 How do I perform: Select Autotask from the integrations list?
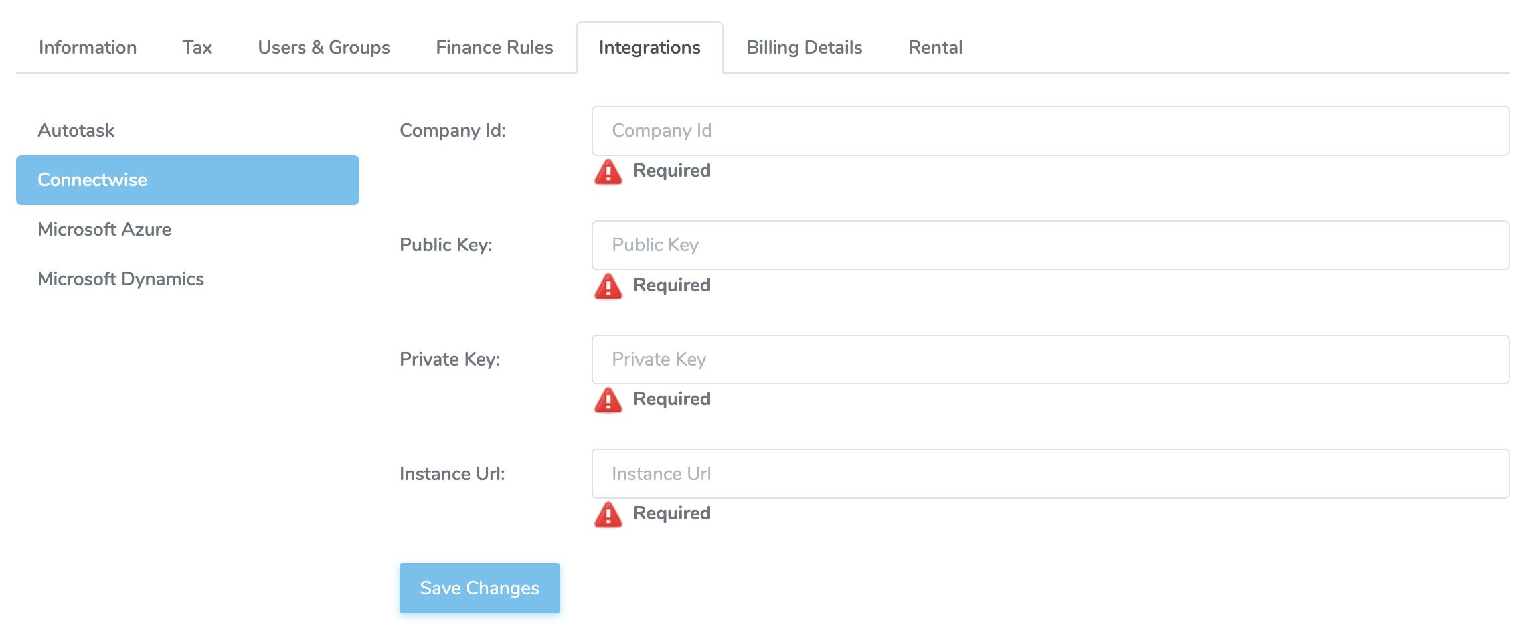(x=76, y=130)
